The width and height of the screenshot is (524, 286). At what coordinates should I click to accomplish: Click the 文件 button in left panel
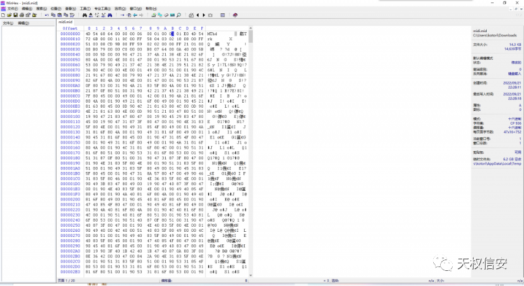8,22
